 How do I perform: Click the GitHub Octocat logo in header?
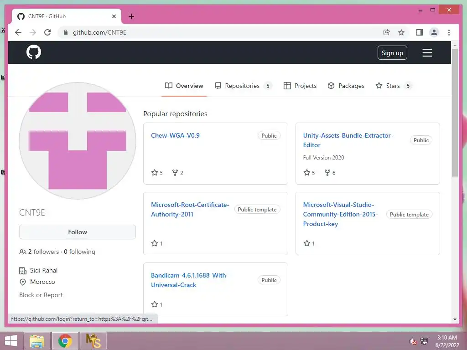click(x=34, y=52)
